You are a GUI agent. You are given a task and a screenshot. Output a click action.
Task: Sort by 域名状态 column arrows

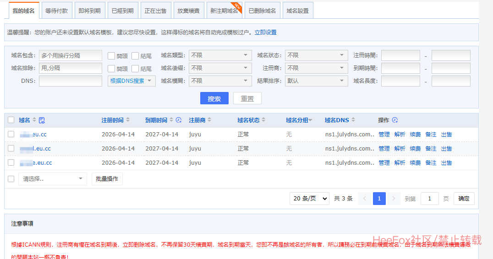click(x=263, y=120)
